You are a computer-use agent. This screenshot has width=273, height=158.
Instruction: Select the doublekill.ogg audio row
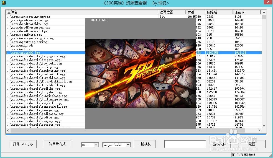pos(134,74)
